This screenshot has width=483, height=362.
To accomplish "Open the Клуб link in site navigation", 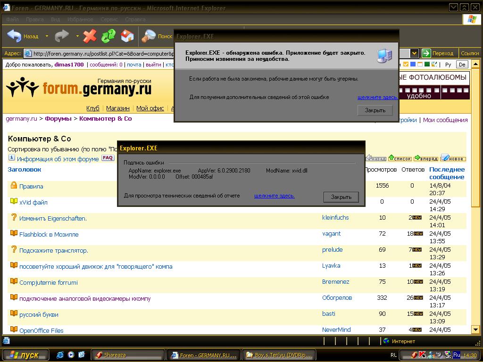I will [93, 108].
